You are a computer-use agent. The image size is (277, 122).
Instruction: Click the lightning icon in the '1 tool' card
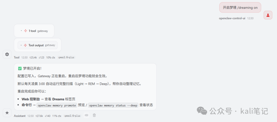[26, 31]
